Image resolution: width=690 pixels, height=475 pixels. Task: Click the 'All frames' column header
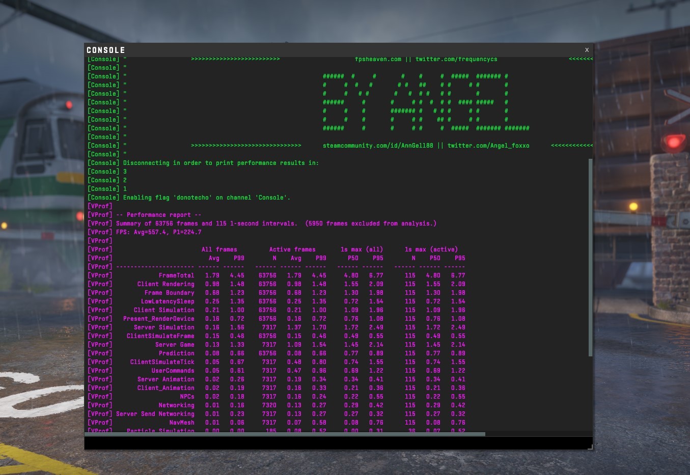coord(219,249)
